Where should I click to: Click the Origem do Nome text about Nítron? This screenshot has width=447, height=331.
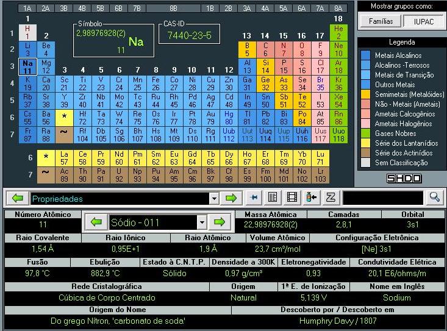[118, 321]
